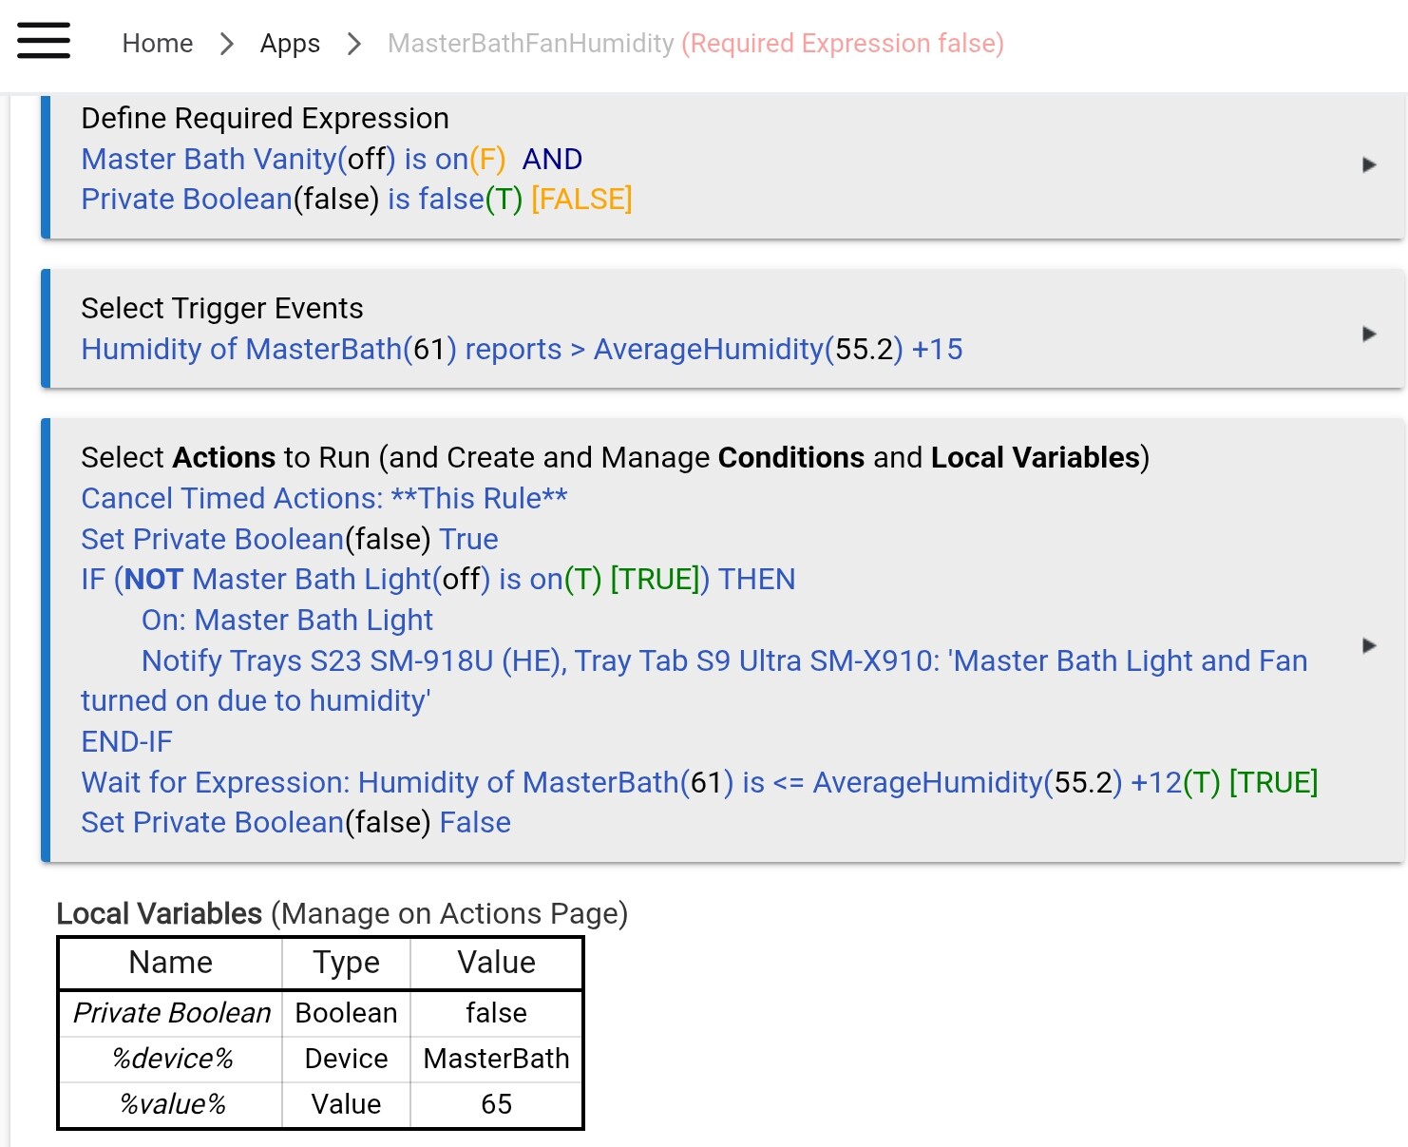Open Wait for Expression humidity action
Screen dimensions: 1408x1147
point(698,783)
